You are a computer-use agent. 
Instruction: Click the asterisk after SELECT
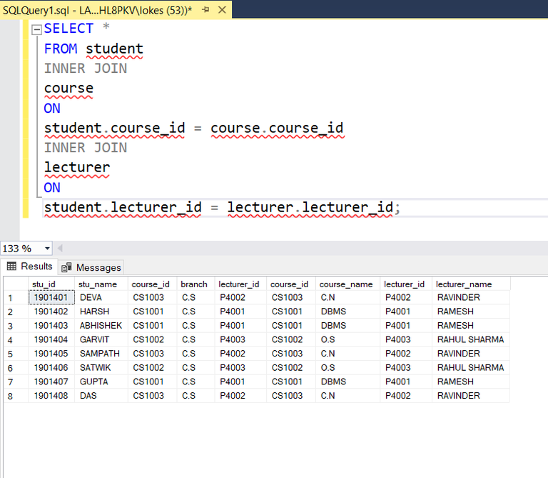[x=106, y=27]
